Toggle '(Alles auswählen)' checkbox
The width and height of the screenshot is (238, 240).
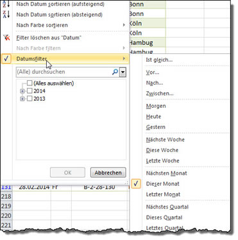(x=30, y=83)
